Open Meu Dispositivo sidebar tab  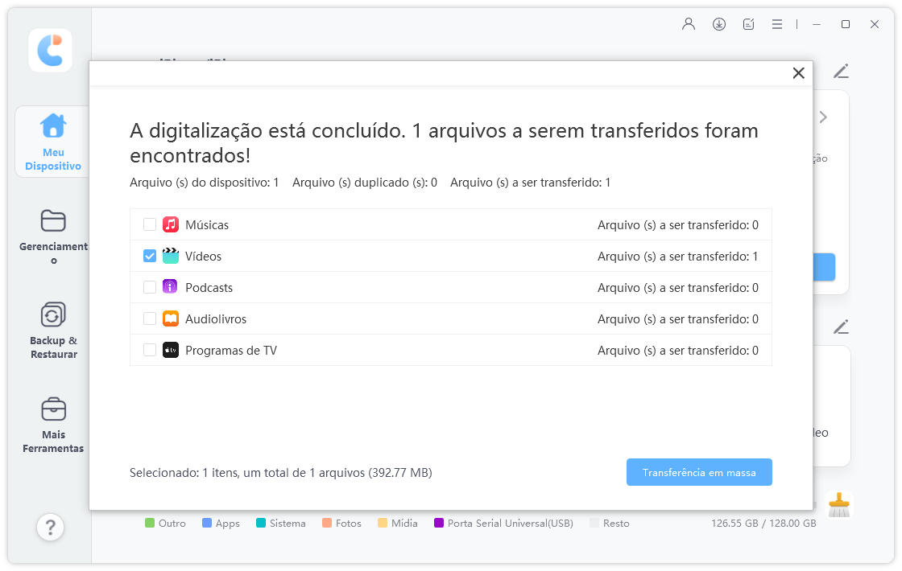53,142
